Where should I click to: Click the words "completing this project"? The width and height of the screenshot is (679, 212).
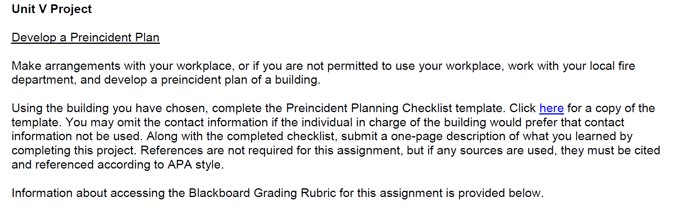(74, 150)
